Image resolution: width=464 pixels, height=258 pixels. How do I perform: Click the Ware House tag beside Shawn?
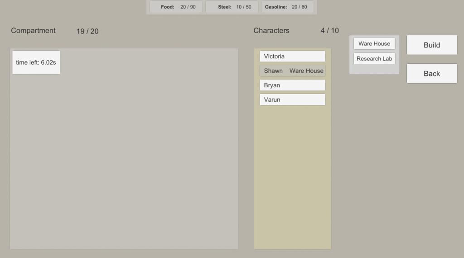(x=306, y=71)
